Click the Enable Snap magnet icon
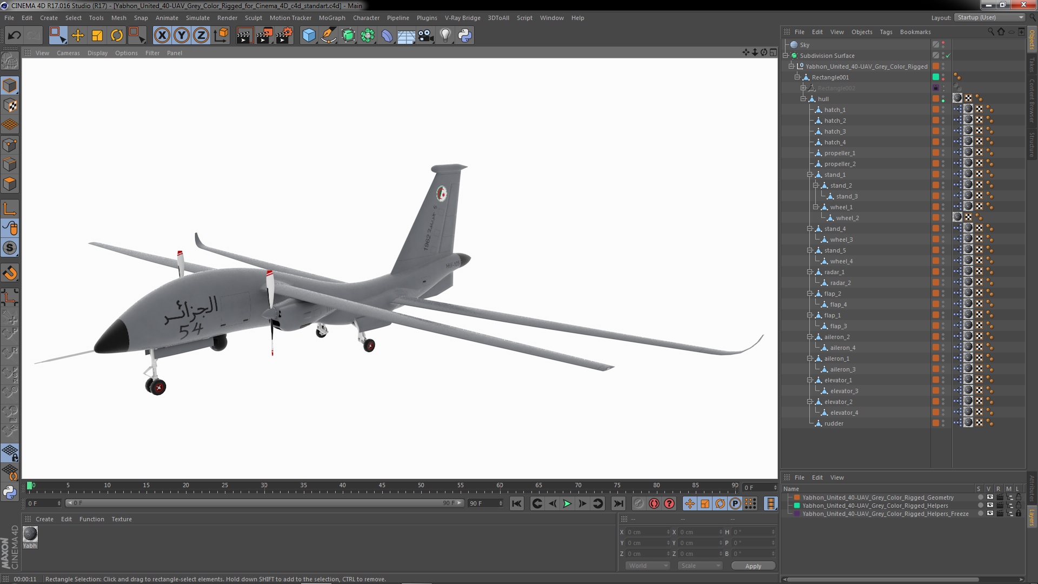Screen dimensions: 1038x584 (10, 273)
